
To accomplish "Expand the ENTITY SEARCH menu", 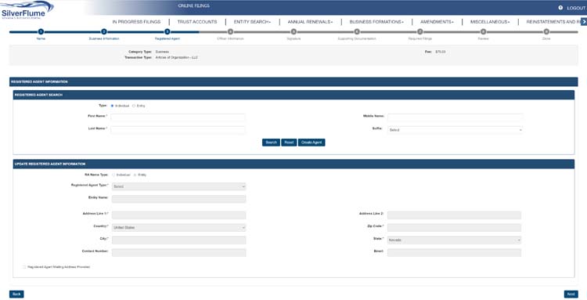I will pyautogui.click(x=252, y=22).
